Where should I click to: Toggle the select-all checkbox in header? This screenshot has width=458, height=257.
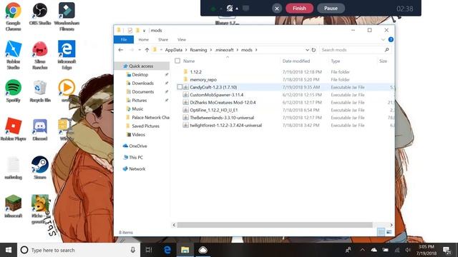[177, 61]
